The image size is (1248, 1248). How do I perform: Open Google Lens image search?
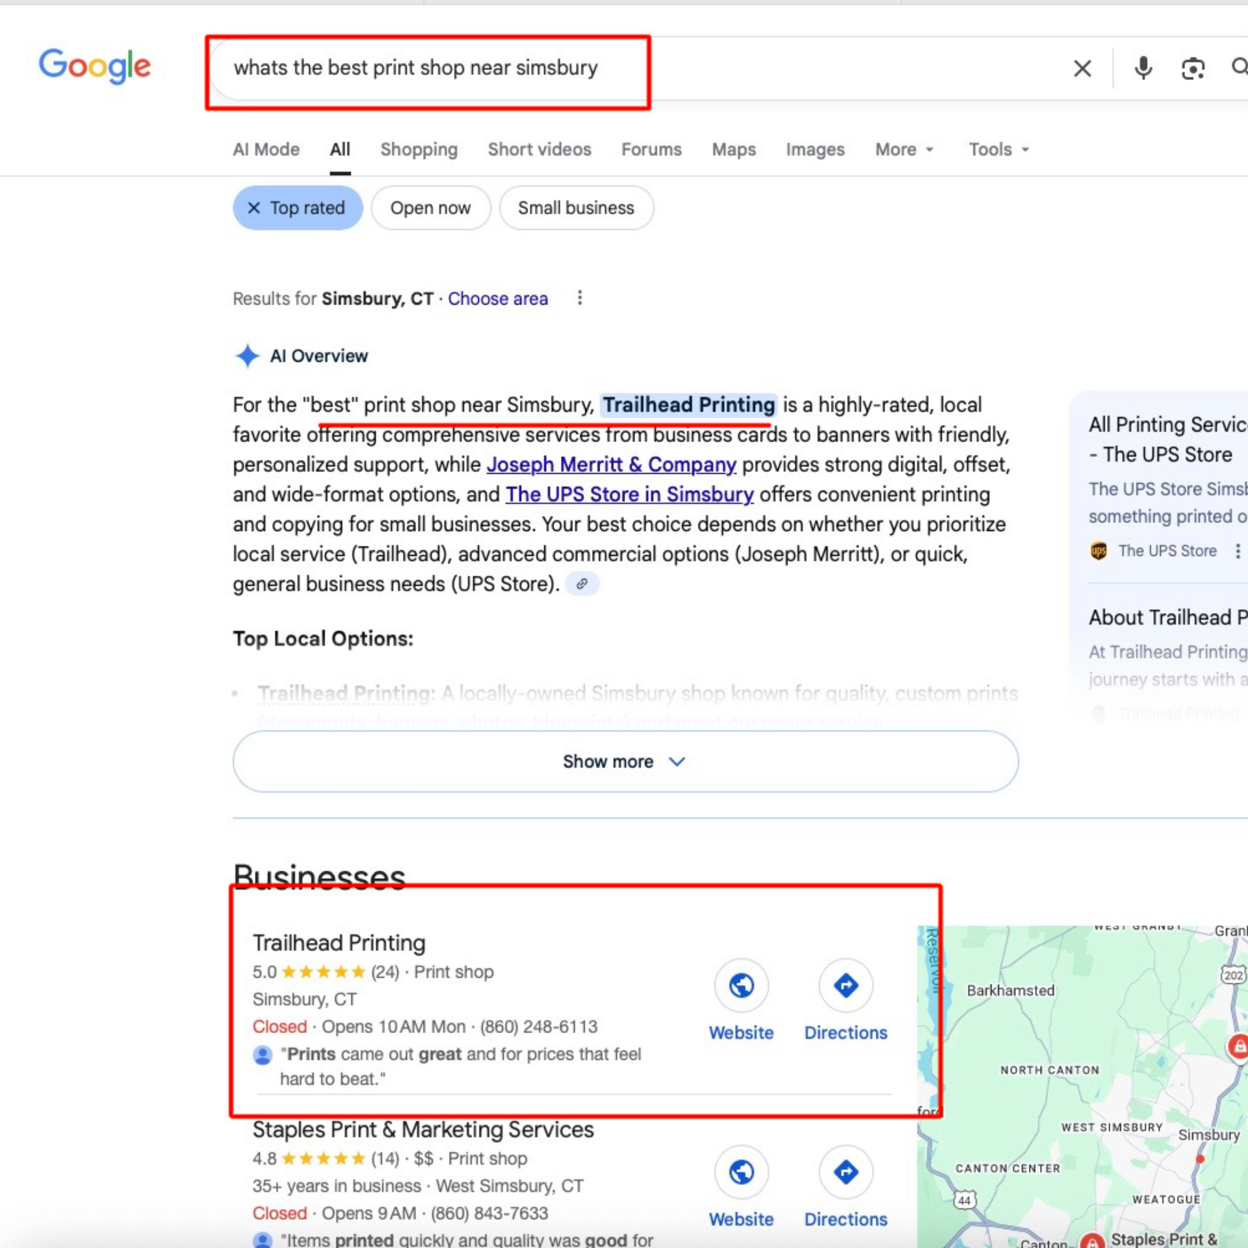click(1193, 68)
